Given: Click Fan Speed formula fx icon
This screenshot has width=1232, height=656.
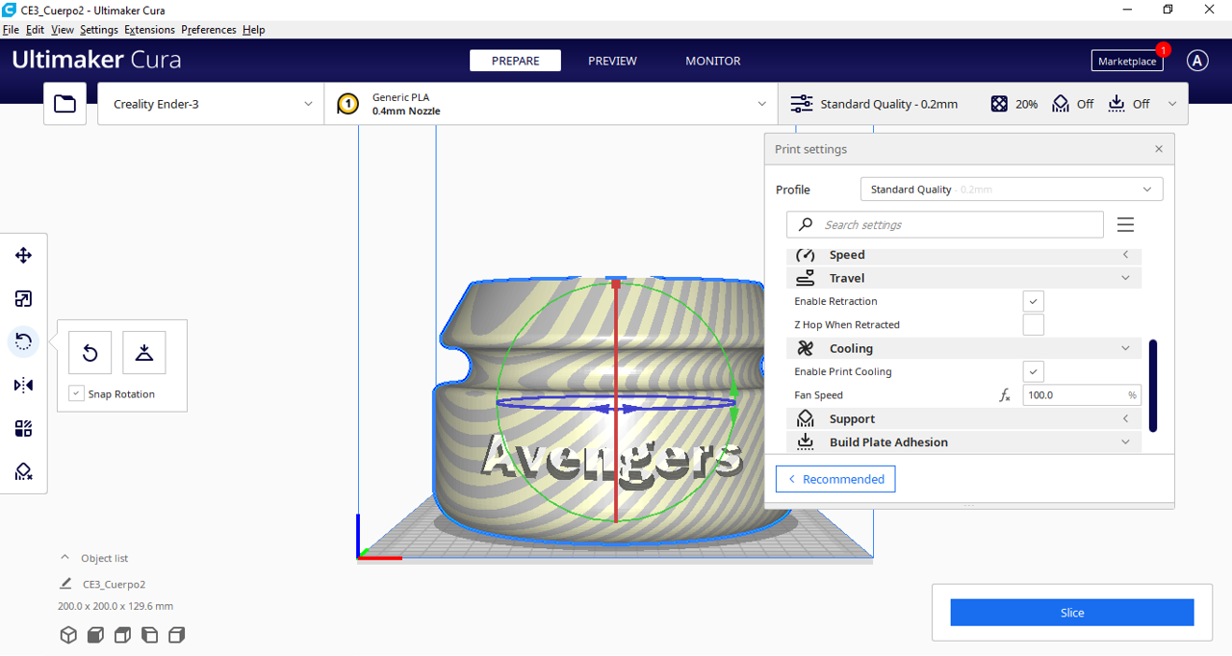Looking at the screenshot, I should [1005, 395].
